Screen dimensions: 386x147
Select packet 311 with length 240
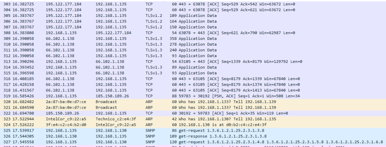[x=193, y=50]
